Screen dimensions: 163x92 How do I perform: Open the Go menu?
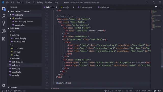pyautogui.click(x=34, y=2)
